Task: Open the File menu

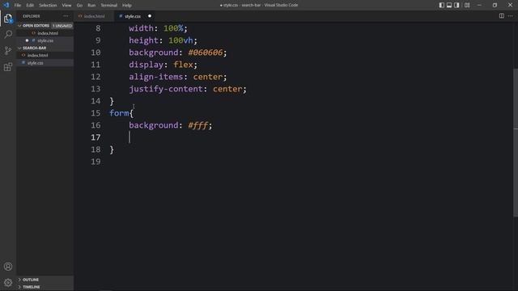Action: coord(18,6)
